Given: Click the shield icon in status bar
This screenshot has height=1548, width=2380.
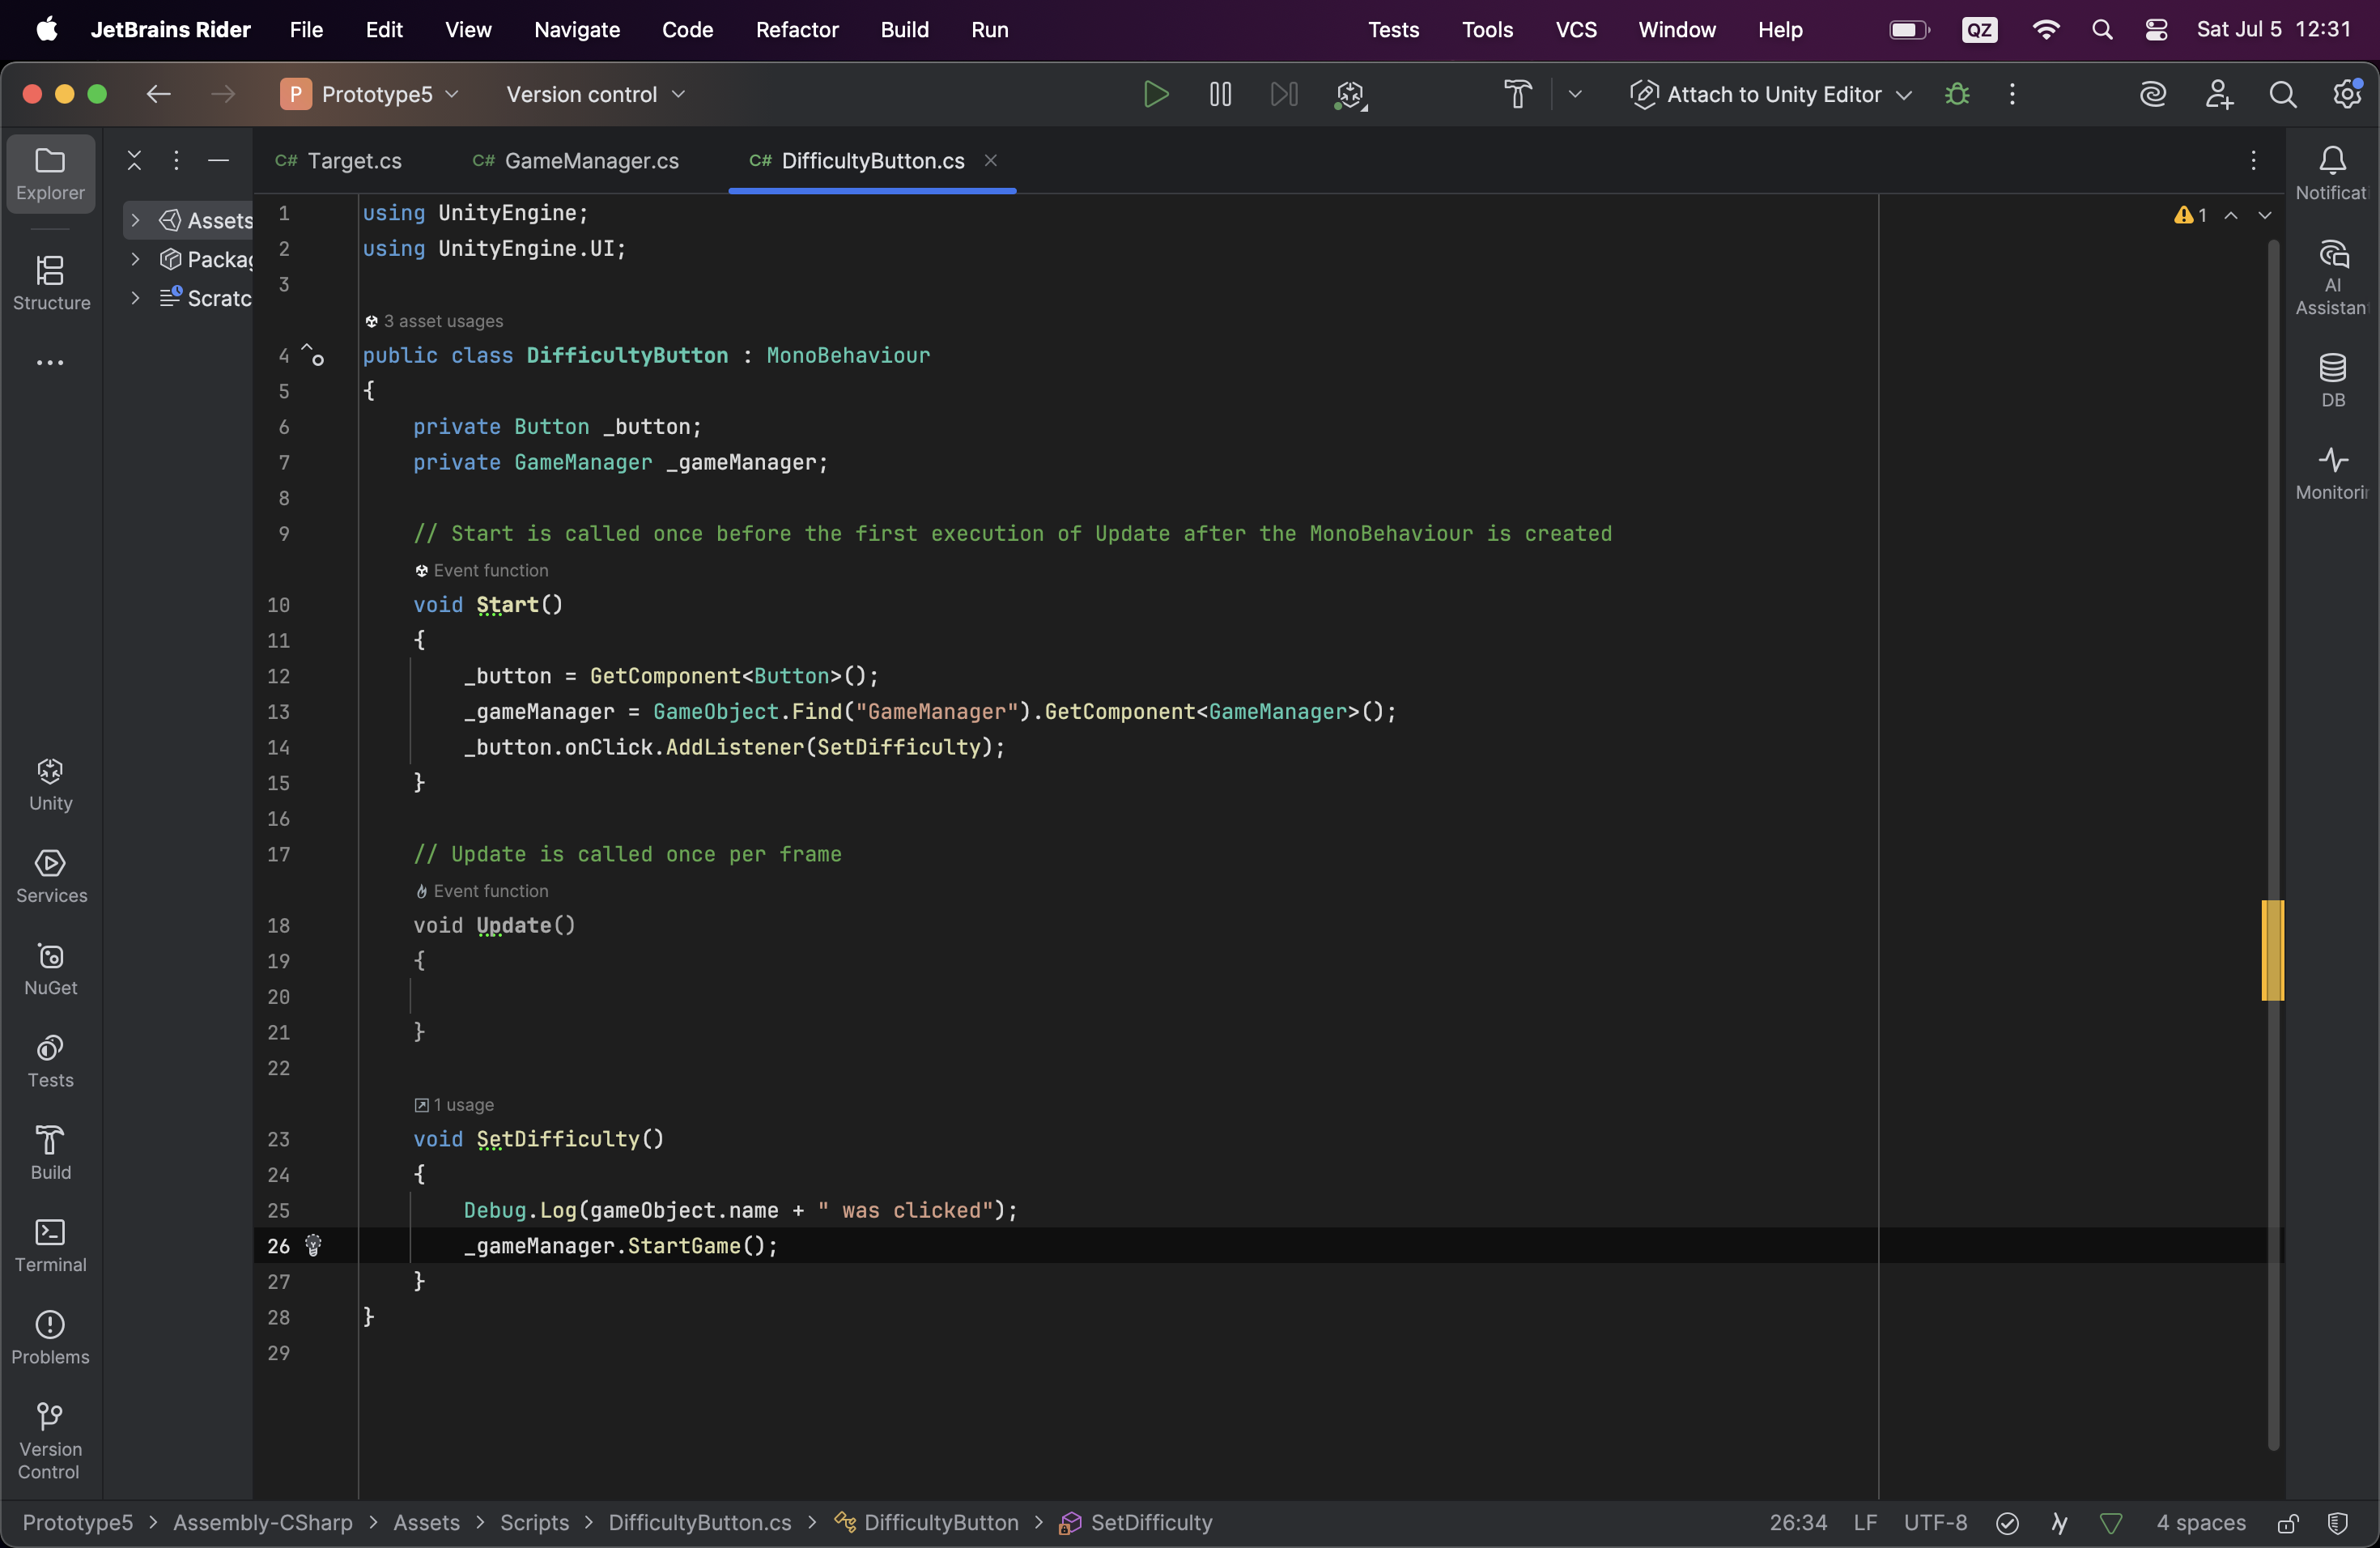Looking at the screenshot, I should [x=2337, y=1523].
